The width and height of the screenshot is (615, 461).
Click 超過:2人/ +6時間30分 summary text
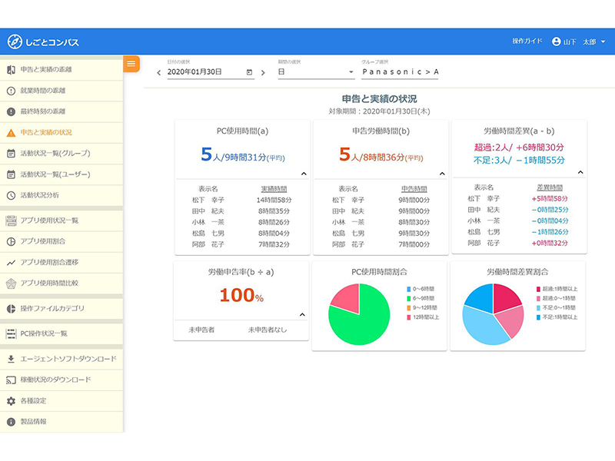519,148
